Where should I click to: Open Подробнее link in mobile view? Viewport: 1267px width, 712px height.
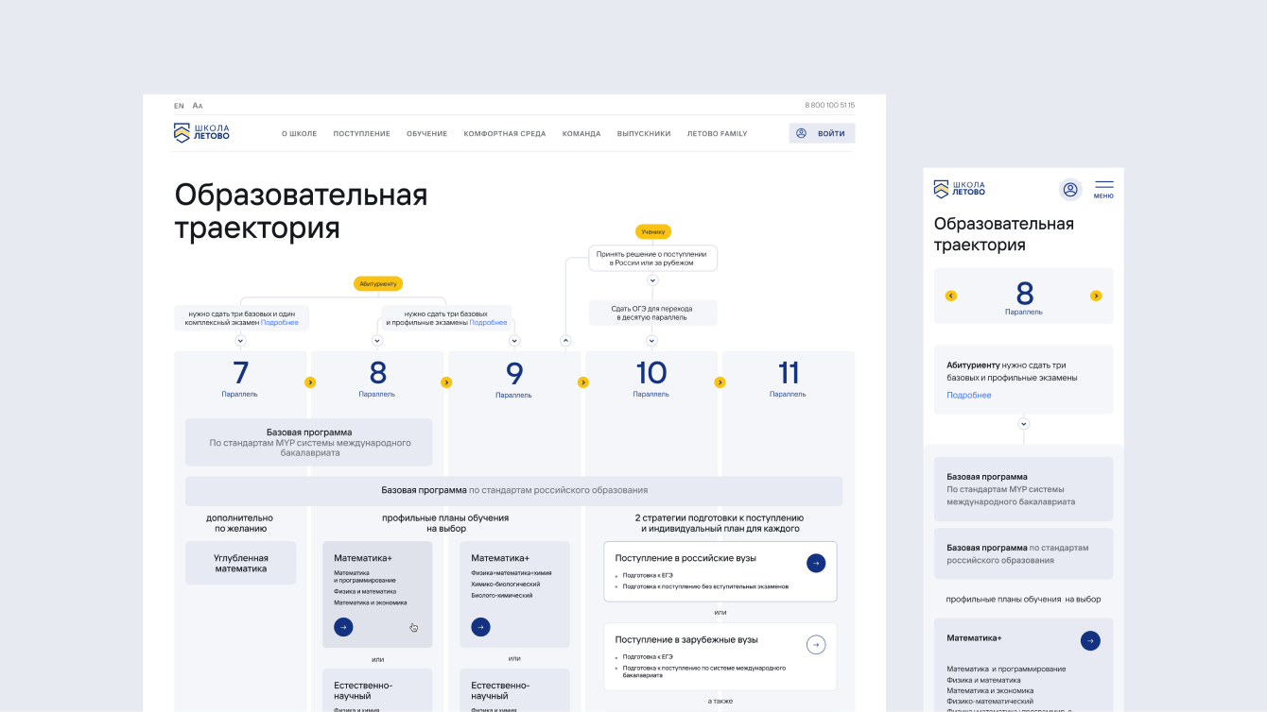click(x=969, y=395)
